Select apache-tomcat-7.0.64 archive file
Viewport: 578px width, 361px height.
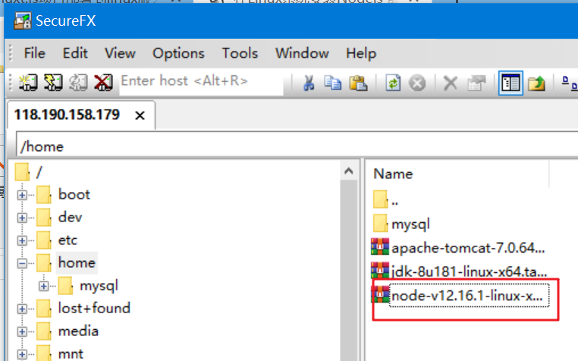(x=468, y=248)
